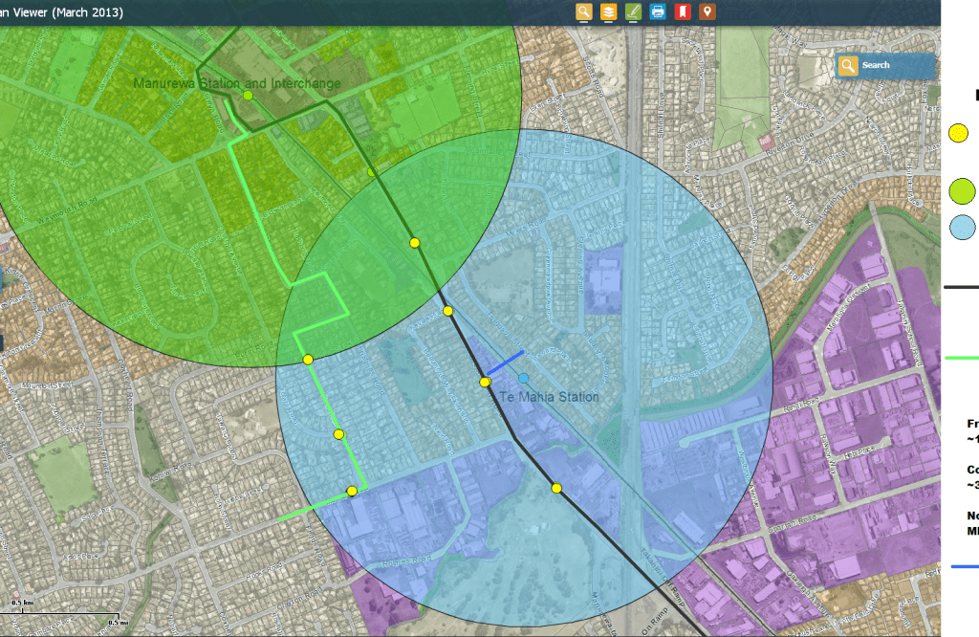Open the red bookmarks icon
Screen dimensions: 979x637
pyautogui.click(x=682, y=11)
